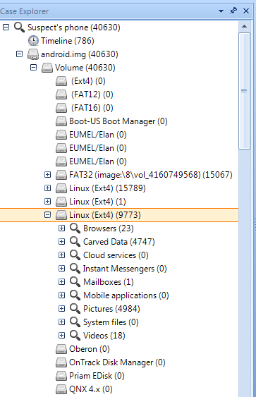Expand the Instant Messengers node
The image size is (256, 397).
point(62,269)
